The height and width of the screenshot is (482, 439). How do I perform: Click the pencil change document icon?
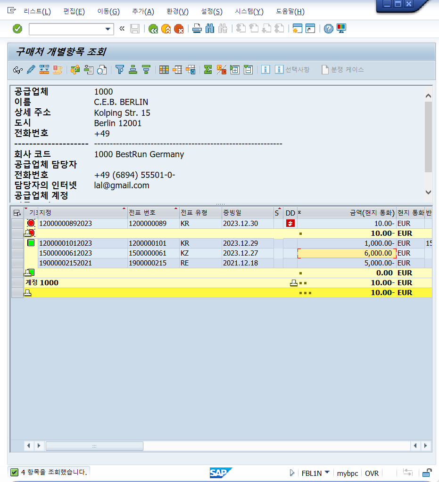coord(31,70)
